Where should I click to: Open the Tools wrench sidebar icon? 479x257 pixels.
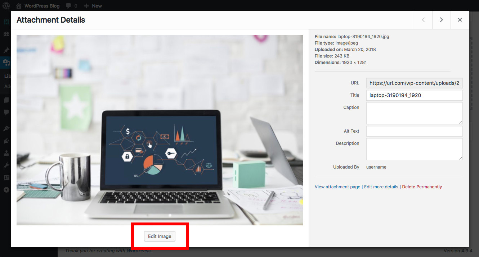pos(6,165)
